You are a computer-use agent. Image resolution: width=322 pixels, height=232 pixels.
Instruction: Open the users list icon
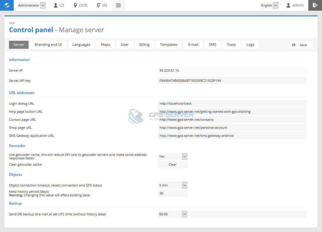56,5
